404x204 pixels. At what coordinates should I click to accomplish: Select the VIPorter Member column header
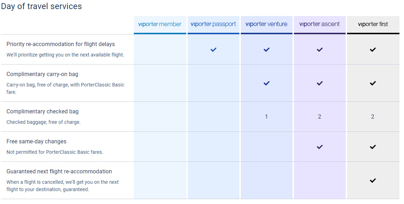[160, 24]
